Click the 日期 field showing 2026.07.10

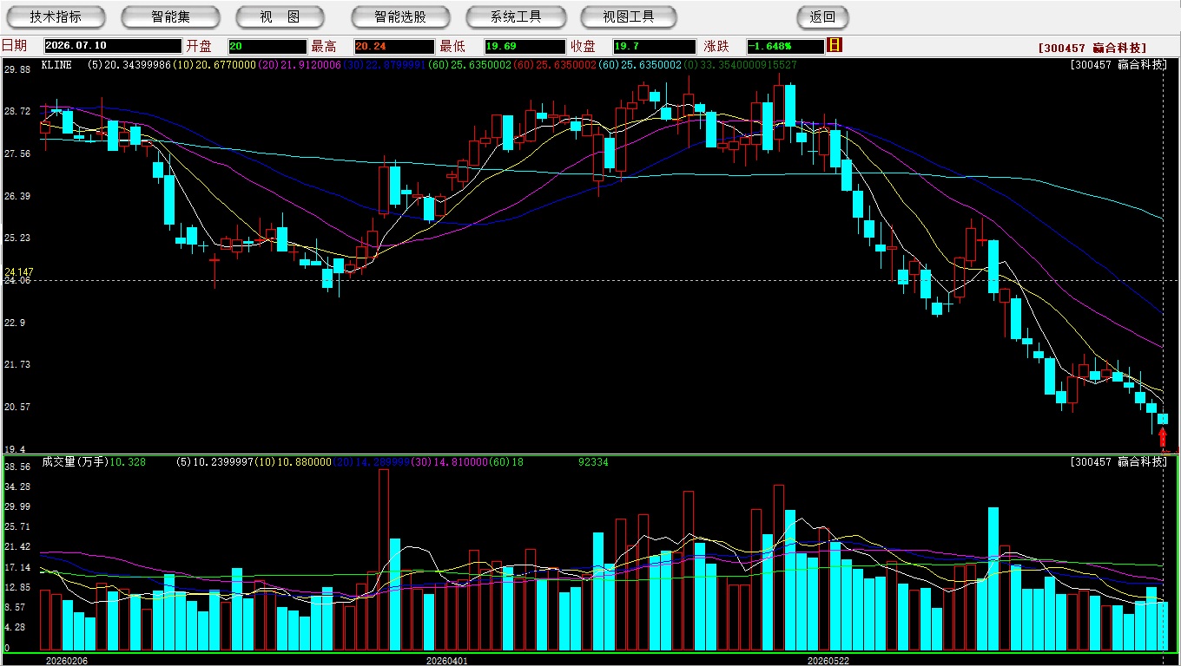click(112, 46)
